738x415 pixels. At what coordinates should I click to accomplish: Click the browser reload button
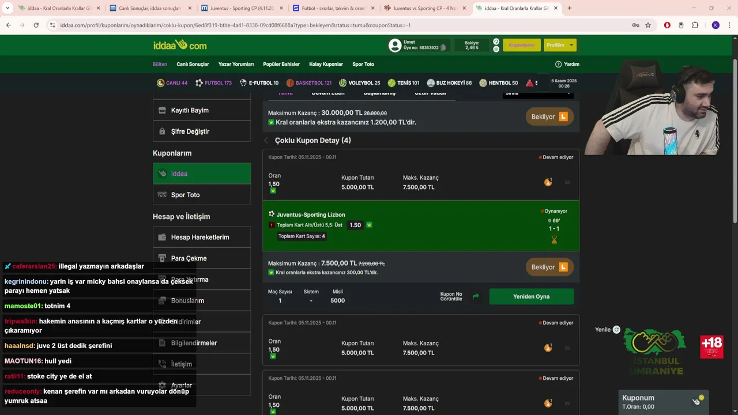36,25
